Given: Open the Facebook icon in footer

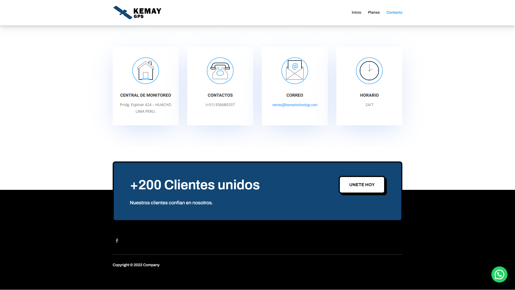Looking at the screenshot, I should point(117,241).
